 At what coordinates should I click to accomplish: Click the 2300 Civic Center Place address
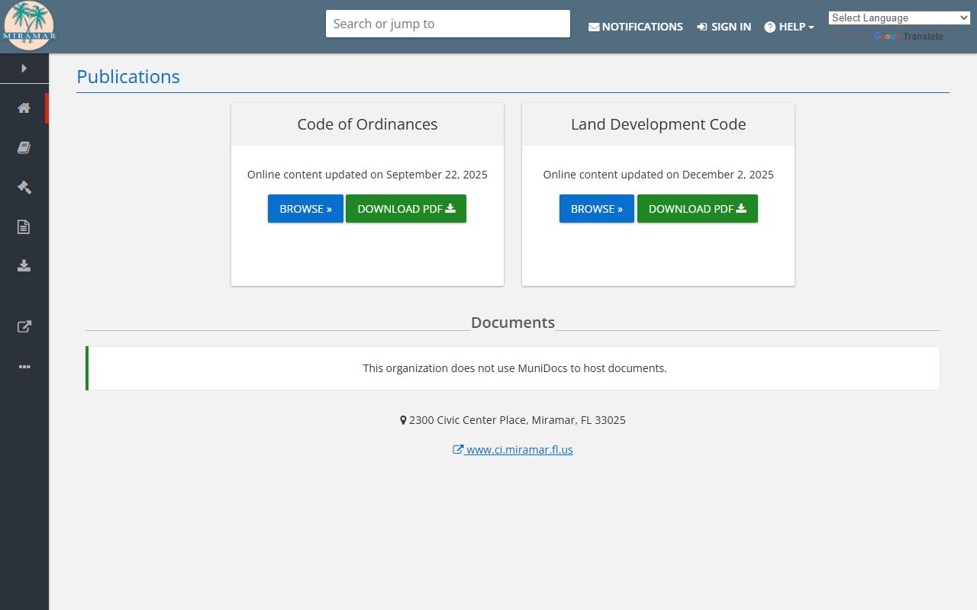point(513,420)
